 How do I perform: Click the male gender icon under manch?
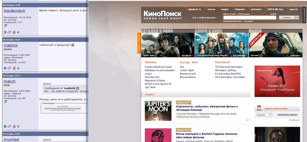[5, 102]
